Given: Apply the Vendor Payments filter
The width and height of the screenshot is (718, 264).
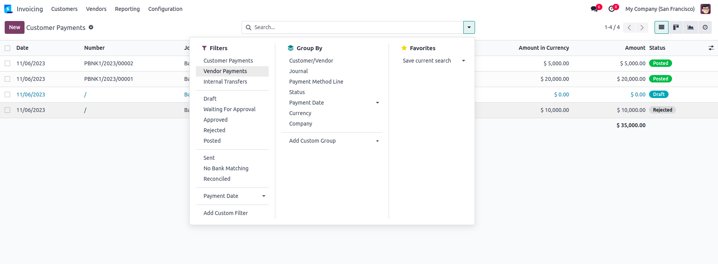Looking at the screenshot, I should tap(225, 71).
